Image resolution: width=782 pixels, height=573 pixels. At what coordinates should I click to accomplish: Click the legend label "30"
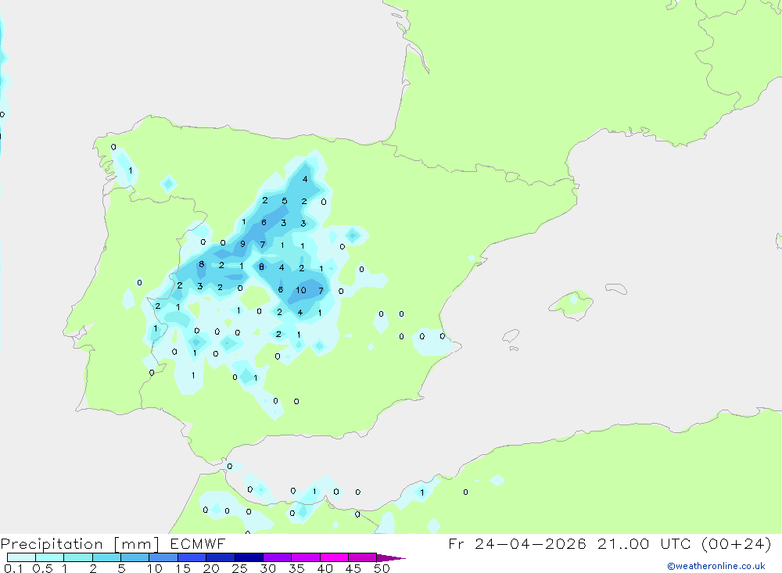pyautogui.click(x=267, y=568)
